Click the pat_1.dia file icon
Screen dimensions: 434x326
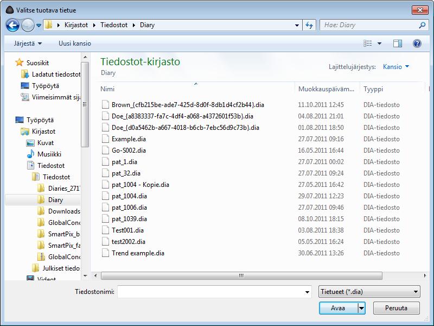(105, 161)
